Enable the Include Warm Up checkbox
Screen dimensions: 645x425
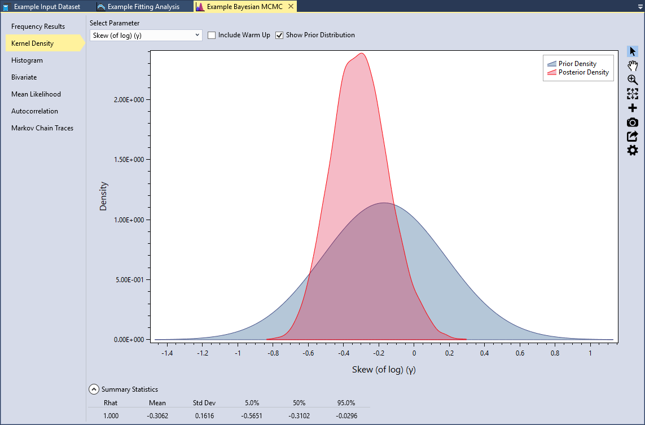tap(212, 35)
